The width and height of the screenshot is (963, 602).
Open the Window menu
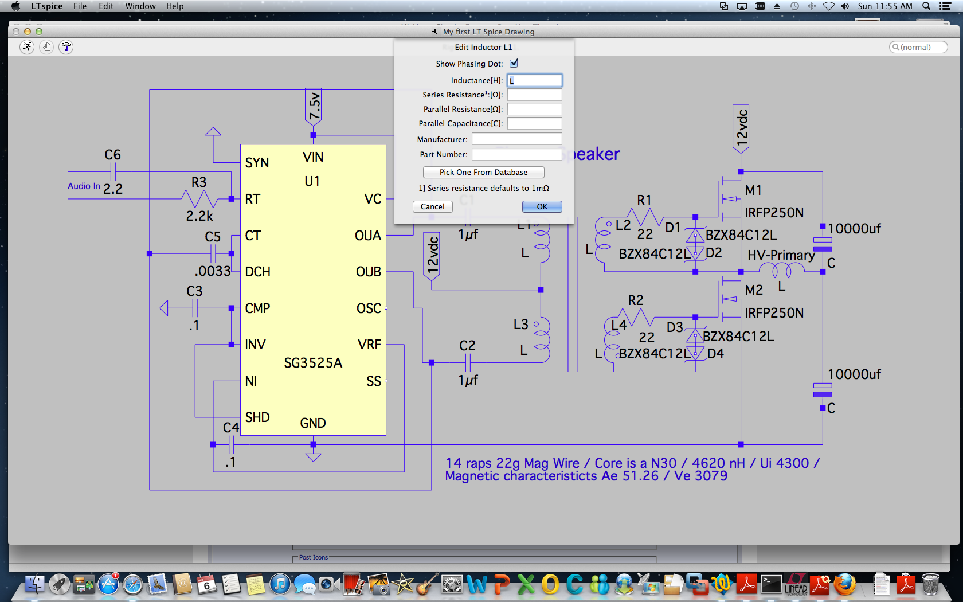(x=140, y=6)
